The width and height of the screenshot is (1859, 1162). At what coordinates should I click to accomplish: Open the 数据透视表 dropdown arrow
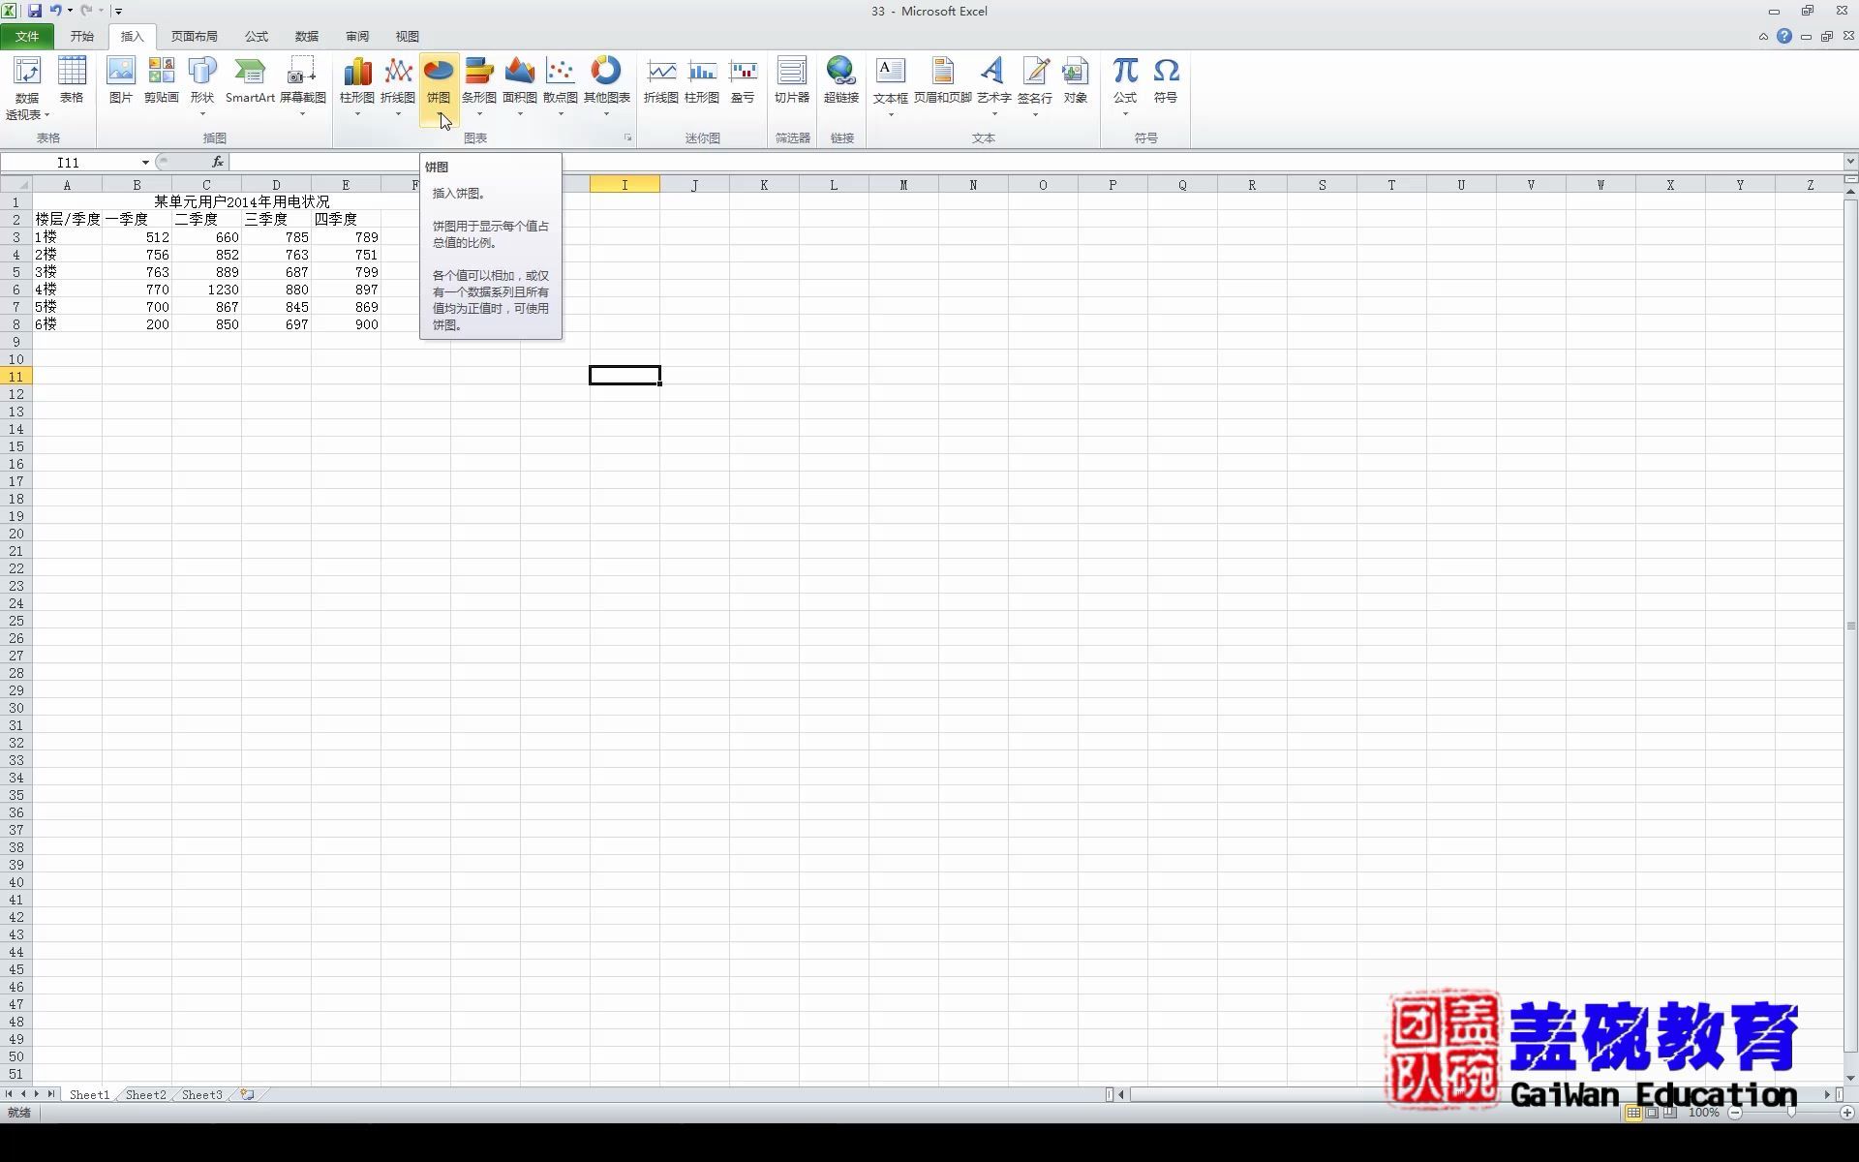pyautogui.click(x=46, y=115)
